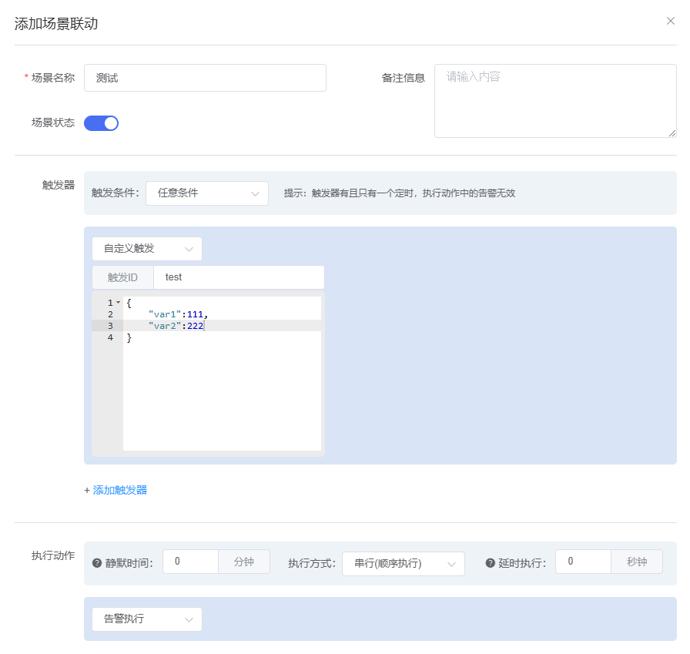This screenshot has height=654, width=690.
Task: Click into the 备注信息 textarea
Action: click(555, 101)
